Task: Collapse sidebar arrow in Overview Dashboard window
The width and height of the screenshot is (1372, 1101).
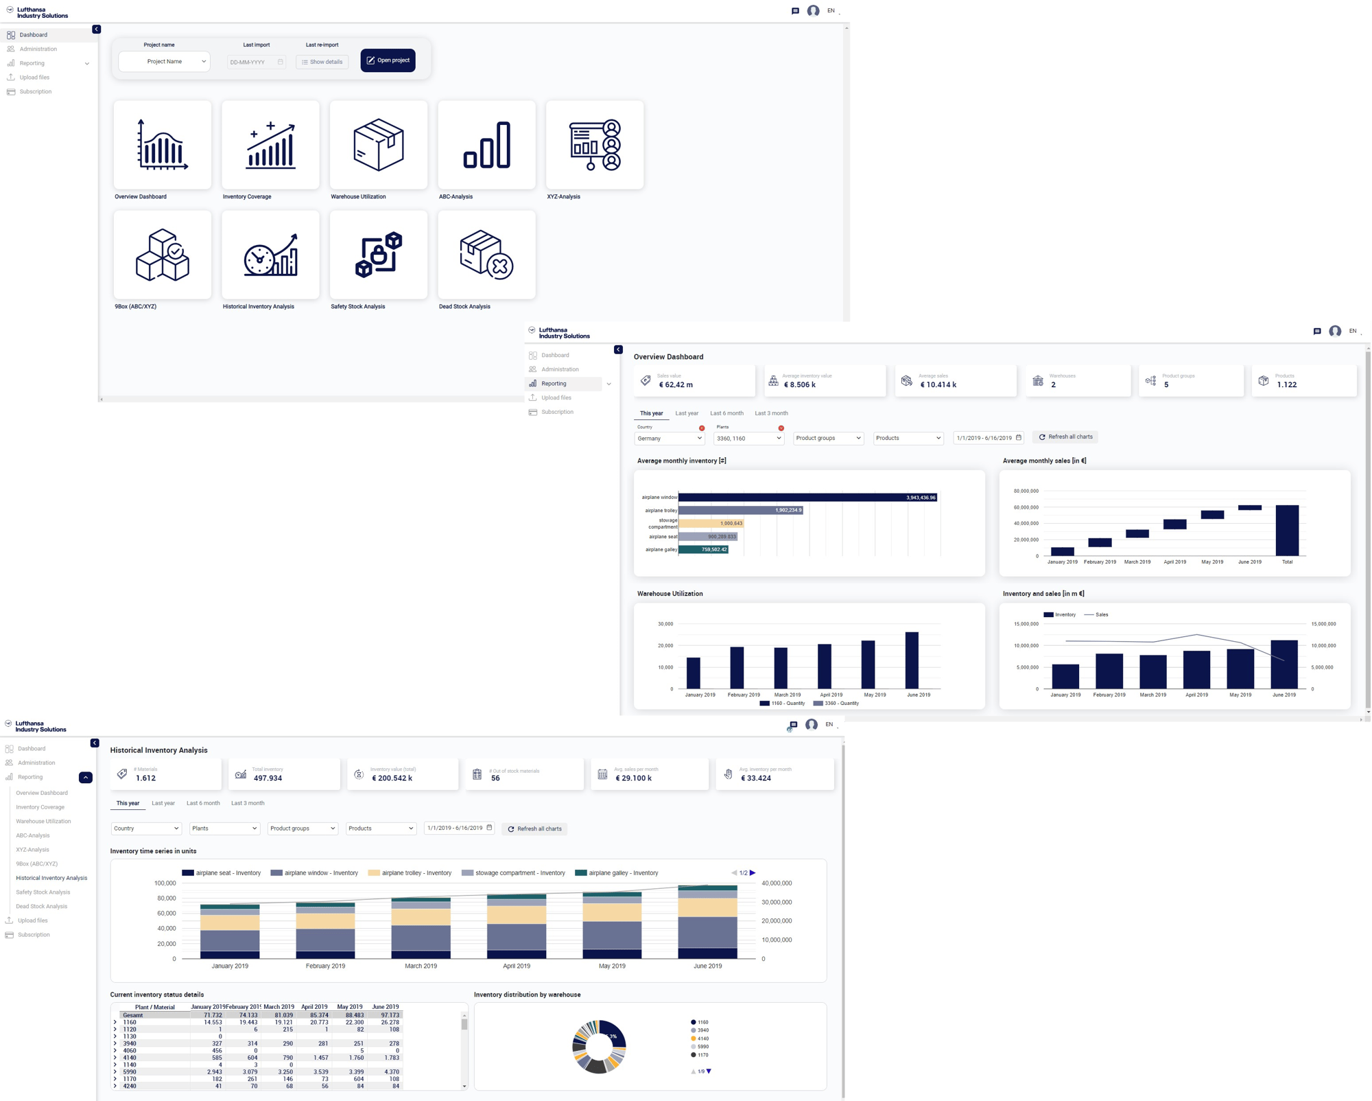Action: pyautogui.click(x=618, y=350)
